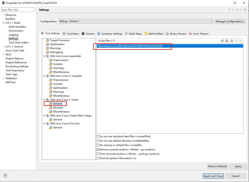Select the Error Parsers tab icon

point(190,34)
